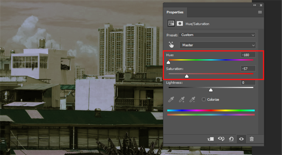Switch to the Properties tab
The width and height of the screenshot is (282, 155).
175,12
